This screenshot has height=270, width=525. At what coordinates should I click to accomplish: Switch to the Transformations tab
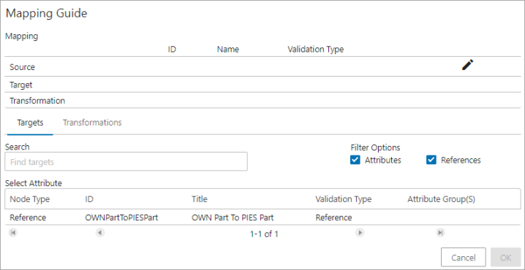pos(92,123)
